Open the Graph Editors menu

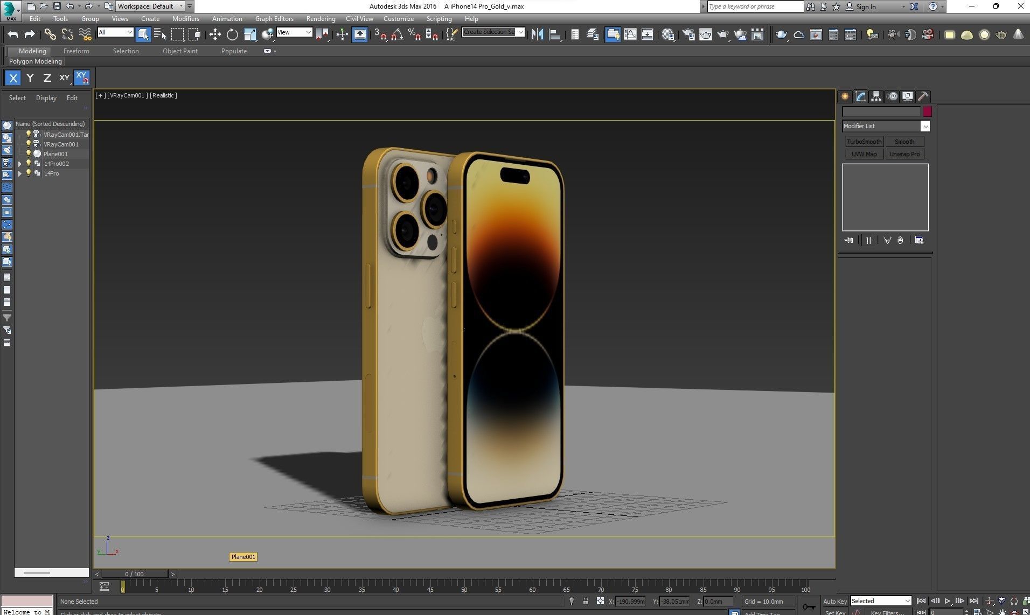click(x=274, y=19)
